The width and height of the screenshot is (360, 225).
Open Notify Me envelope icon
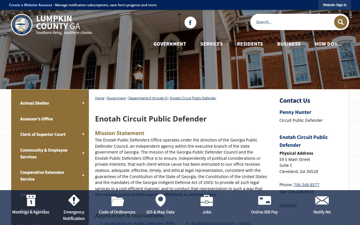(322, 200)
